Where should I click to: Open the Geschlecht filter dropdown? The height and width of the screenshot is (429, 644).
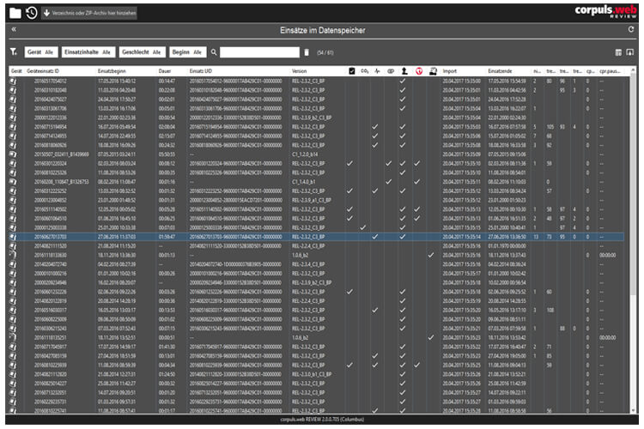click(142, 52)
